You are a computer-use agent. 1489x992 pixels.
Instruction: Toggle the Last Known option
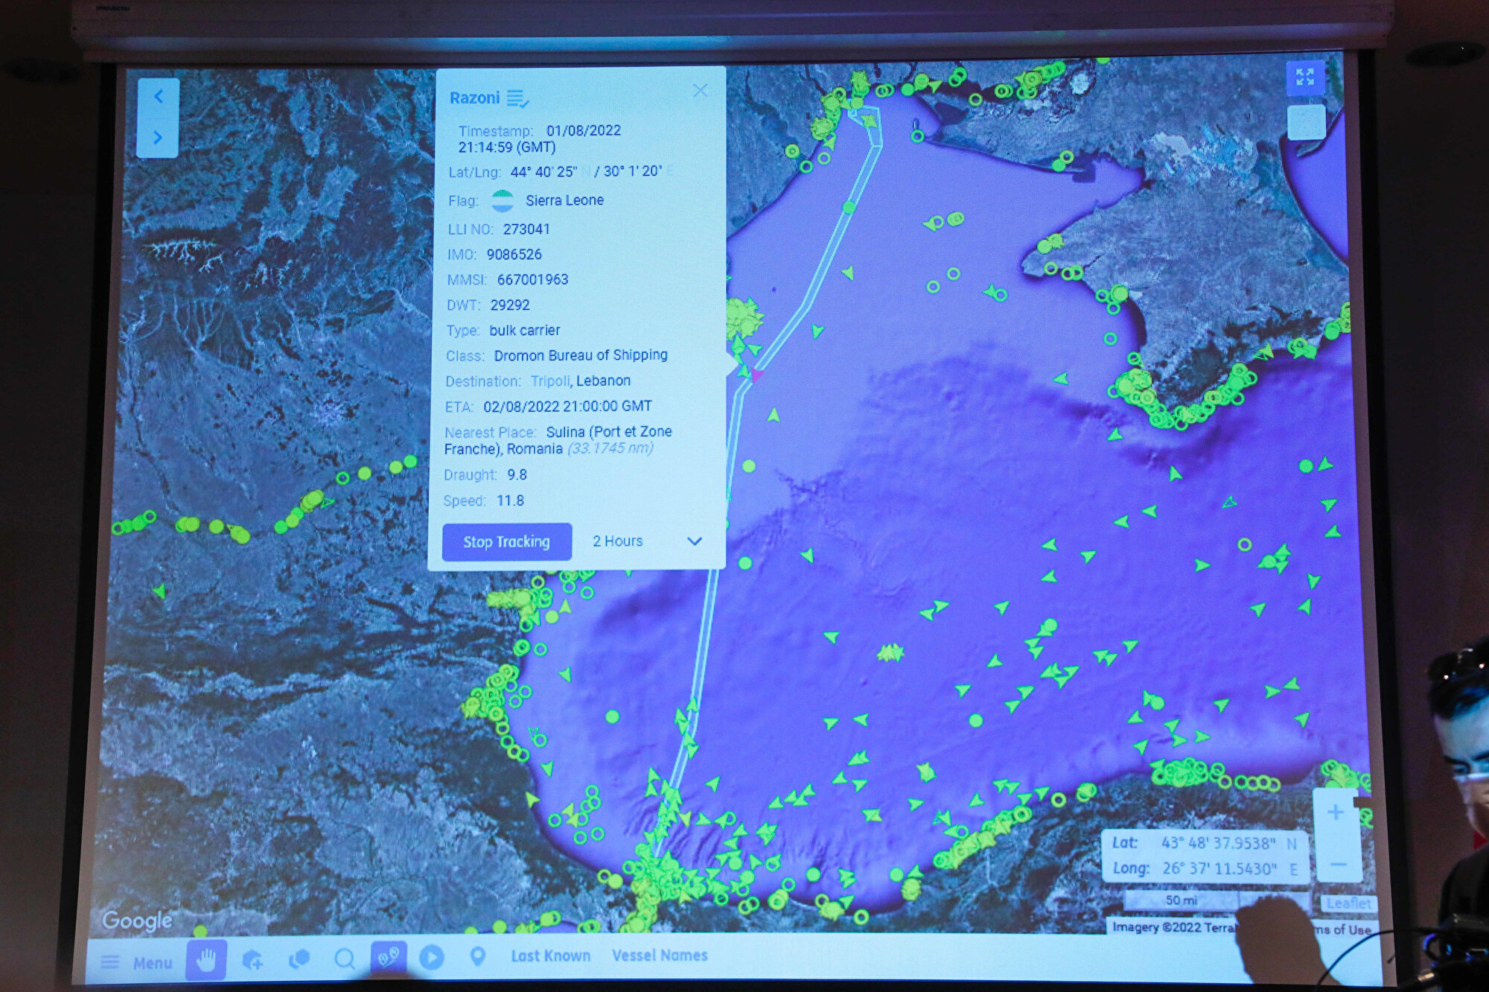tap(550, 956)
